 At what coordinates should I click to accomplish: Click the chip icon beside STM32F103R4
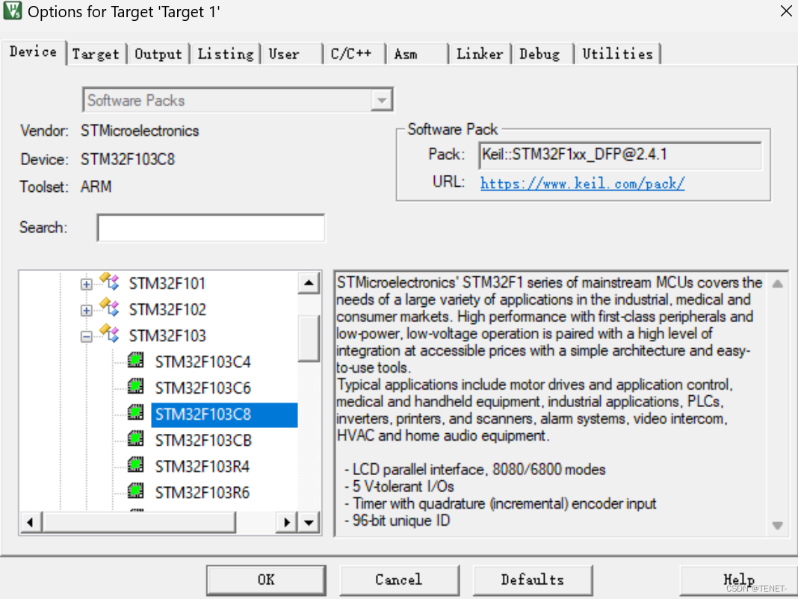click(135, 465)
